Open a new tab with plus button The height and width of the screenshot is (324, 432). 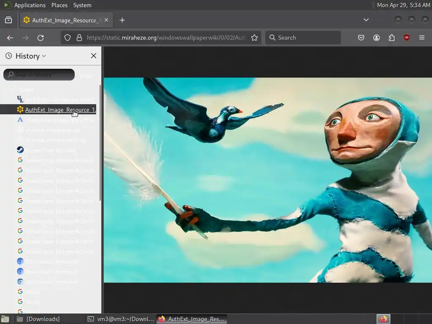(x=122, y=20)
